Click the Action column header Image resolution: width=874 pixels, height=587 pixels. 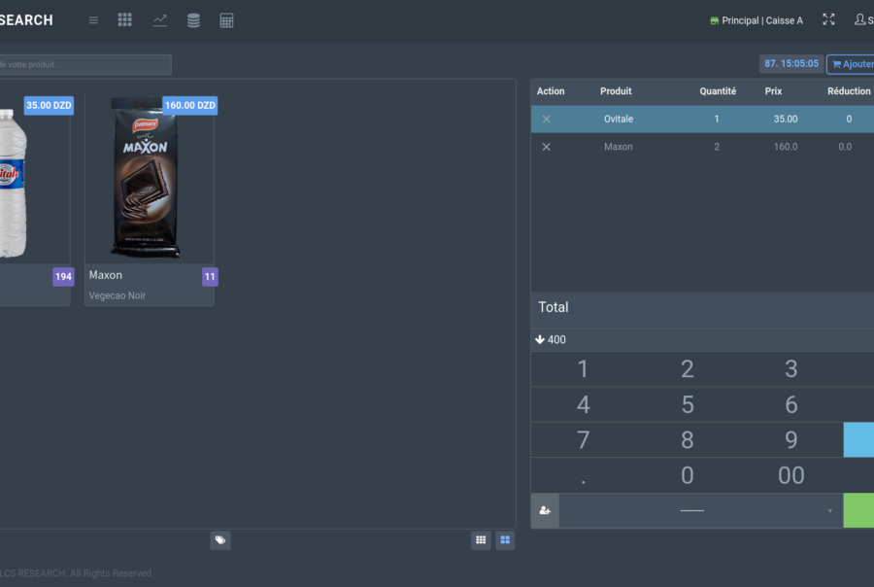tap(551, 91)
